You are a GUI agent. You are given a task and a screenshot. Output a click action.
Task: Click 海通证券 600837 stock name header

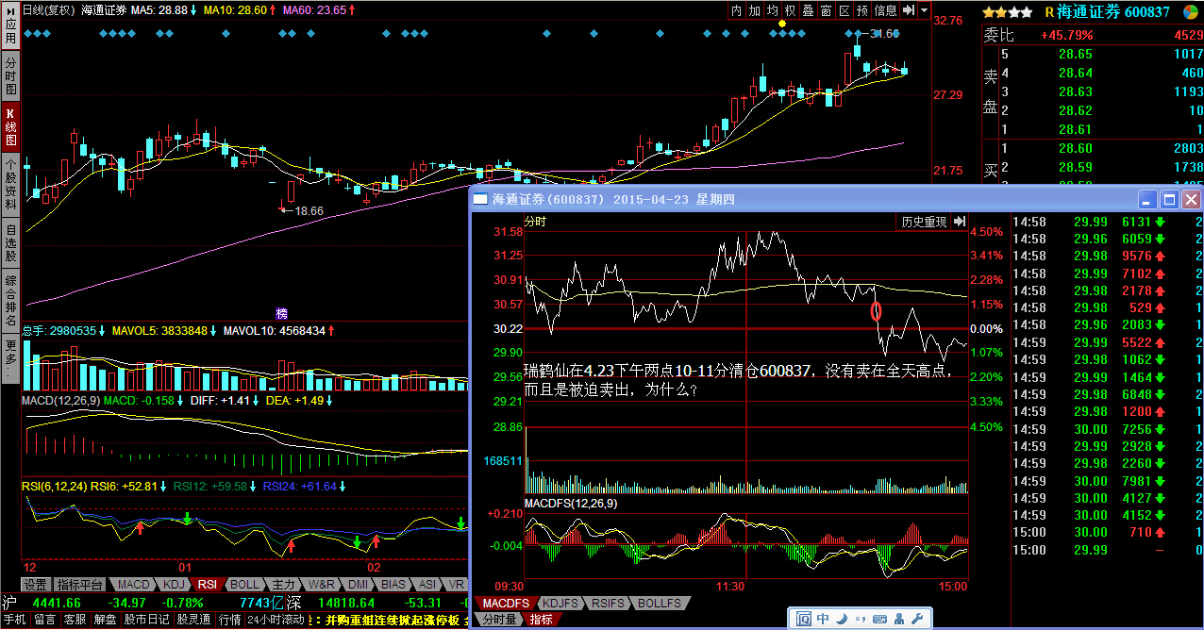pyautogui.click(x=1114, y=12)
